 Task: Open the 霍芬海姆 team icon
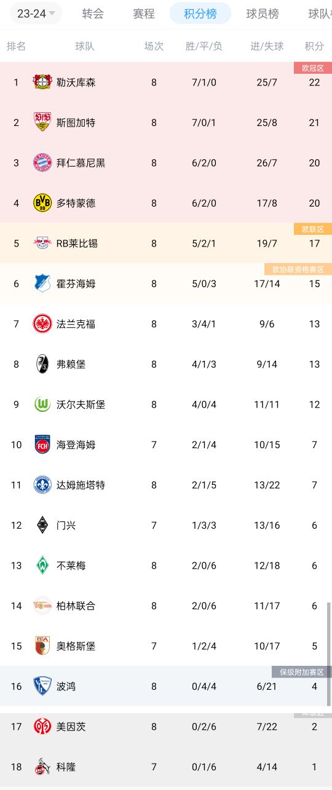[42, 283]
